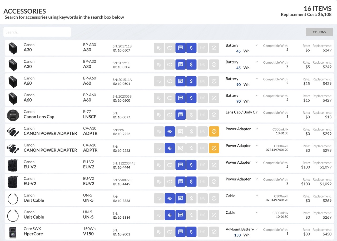This screenshot has width=337, height=241.
Task: Click the edit icon for Unit Cable 10-3333
Action: click(159, 198)
